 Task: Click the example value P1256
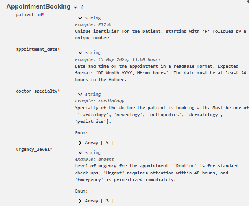point(105,24)
